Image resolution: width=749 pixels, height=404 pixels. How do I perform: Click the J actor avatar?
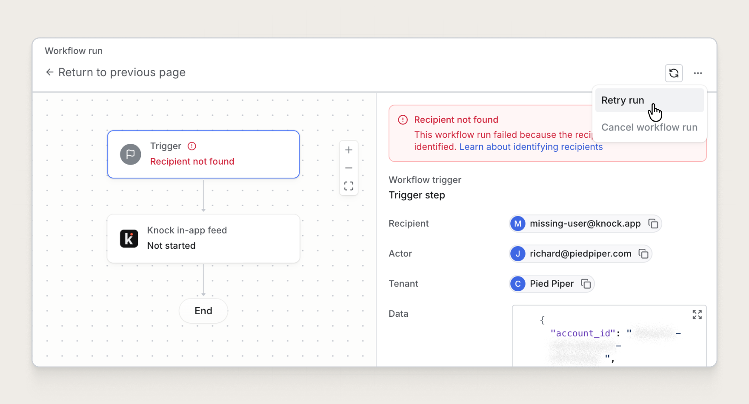tap(518, 254)
